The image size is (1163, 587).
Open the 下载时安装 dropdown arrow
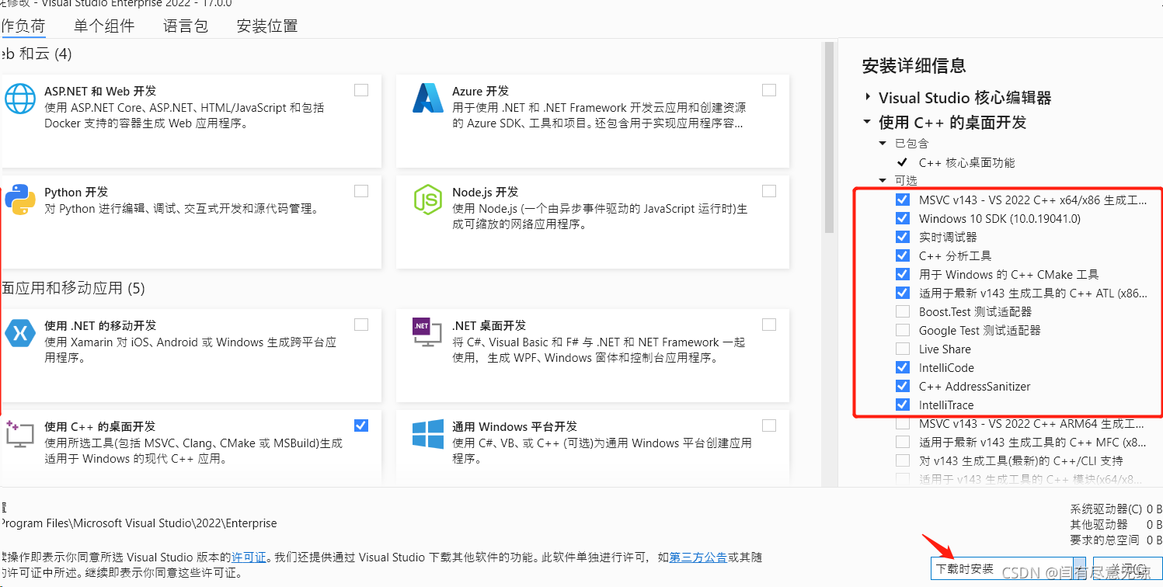(1079, 568)
